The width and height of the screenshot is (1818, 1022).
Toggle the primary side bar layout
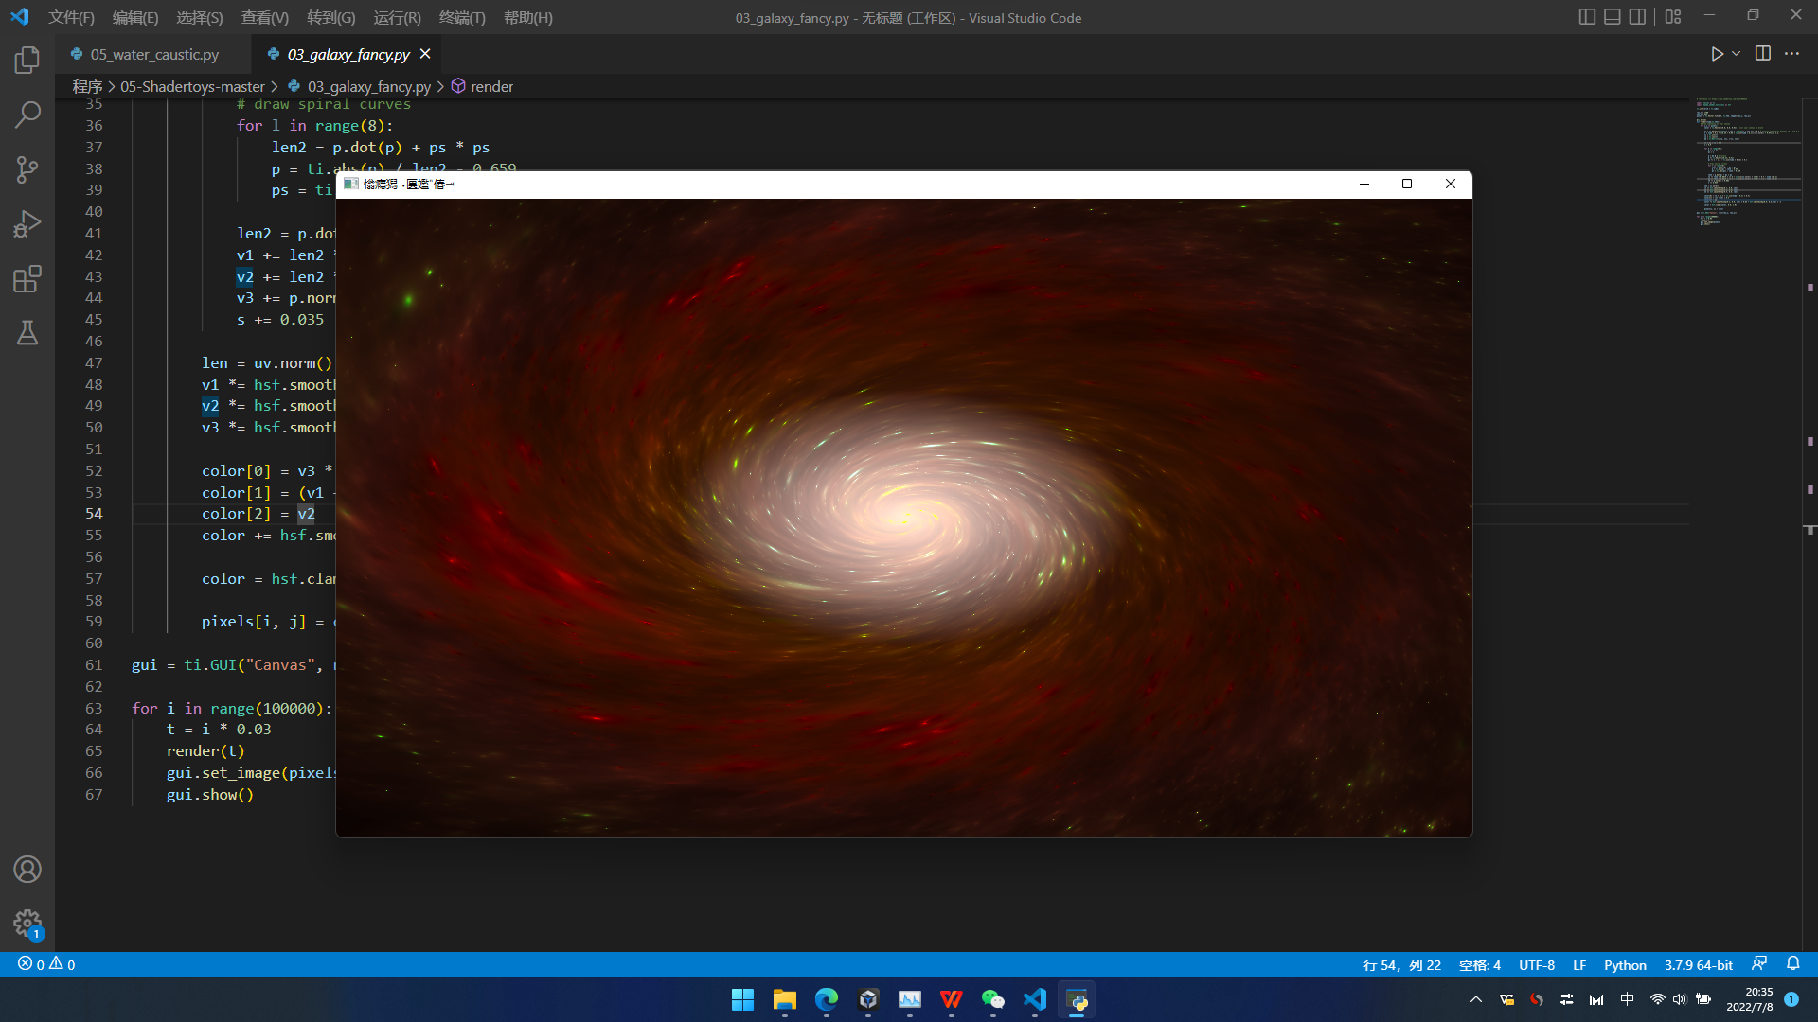tap(1587, 17)
